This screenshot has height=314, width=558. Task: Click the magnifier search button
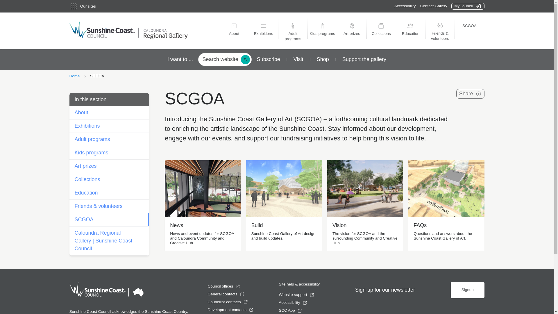coord(245,60)
